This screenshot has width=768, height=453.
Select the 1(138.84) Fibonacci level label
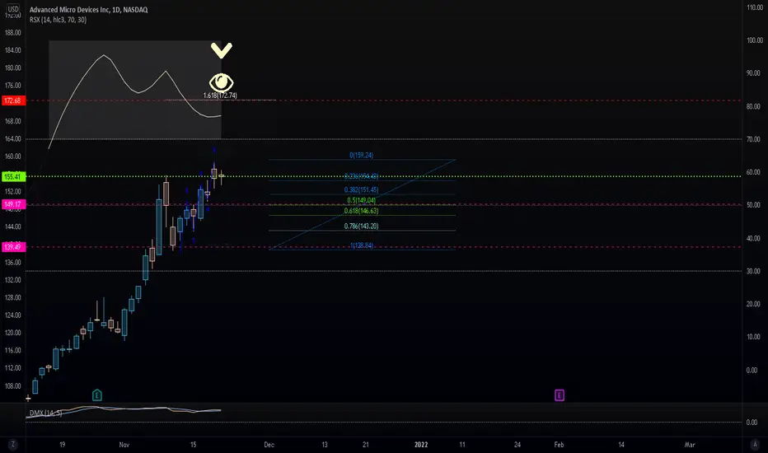pyautogui.click(x=362, y=245)
